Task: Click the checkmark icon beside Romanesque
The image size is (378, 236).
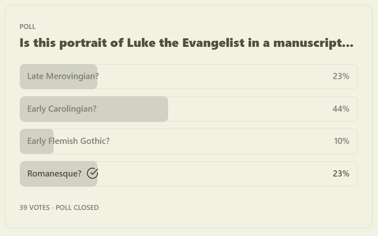Action: 92,173
